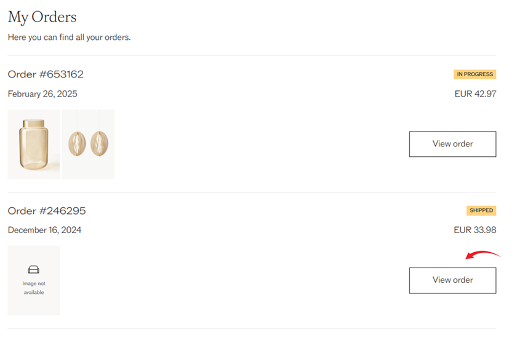This screenshot has width=512, height=345.
Task: Click the left ornament in the thumbnail
Action: 77,144
